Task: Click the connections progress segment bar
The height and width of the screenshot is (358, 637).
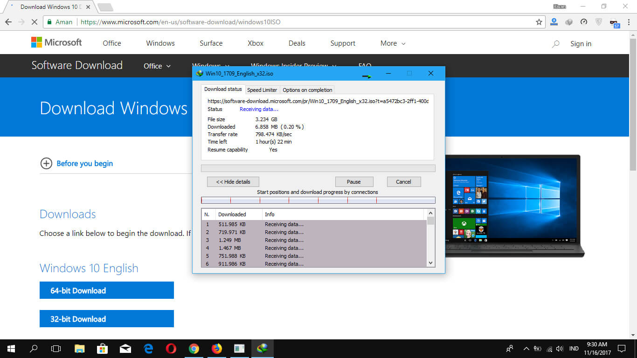Action: point(318,200)
